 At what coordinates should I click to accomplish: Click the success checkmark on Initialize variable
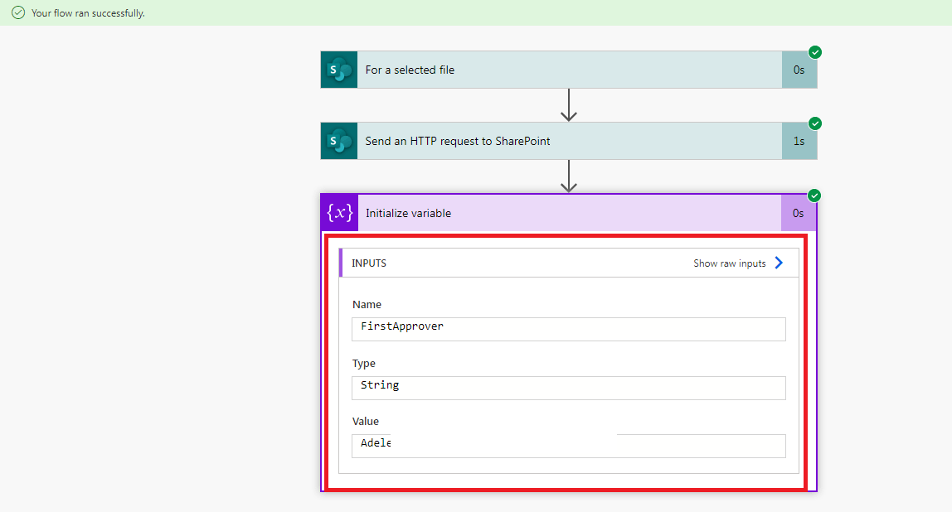point(814,196)
